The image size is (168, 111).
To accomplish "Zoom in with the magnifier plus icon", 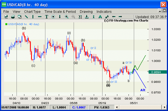I will 67,17.
